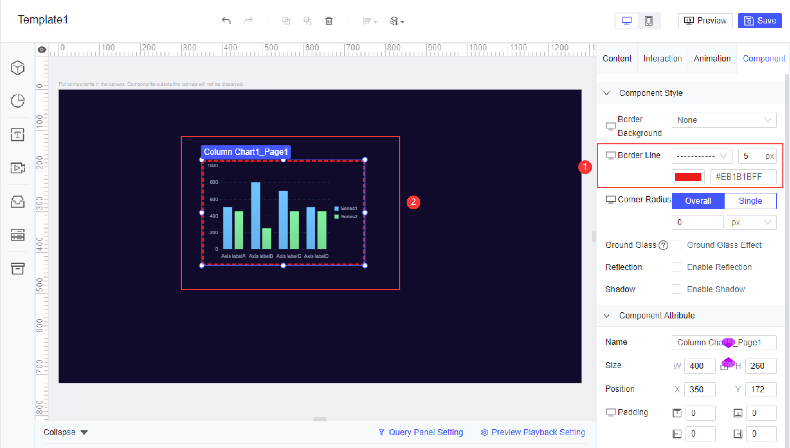The width and height of the screenshot is (790, 448).
Task: Click the red border color swatch
Action: 688,177
